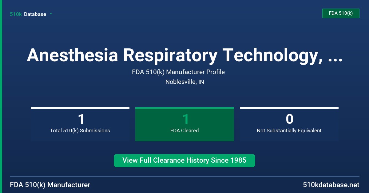Select the Anesthesia Respiratory Technology heading
The width and height of the screenshot is (369, 193).
coord(184,55)
